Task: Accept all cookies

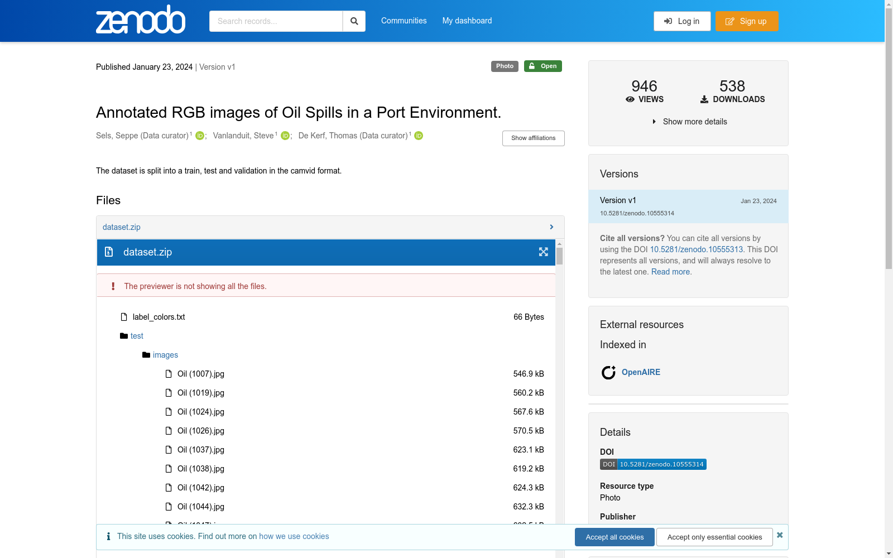Action: pos(614,537)
